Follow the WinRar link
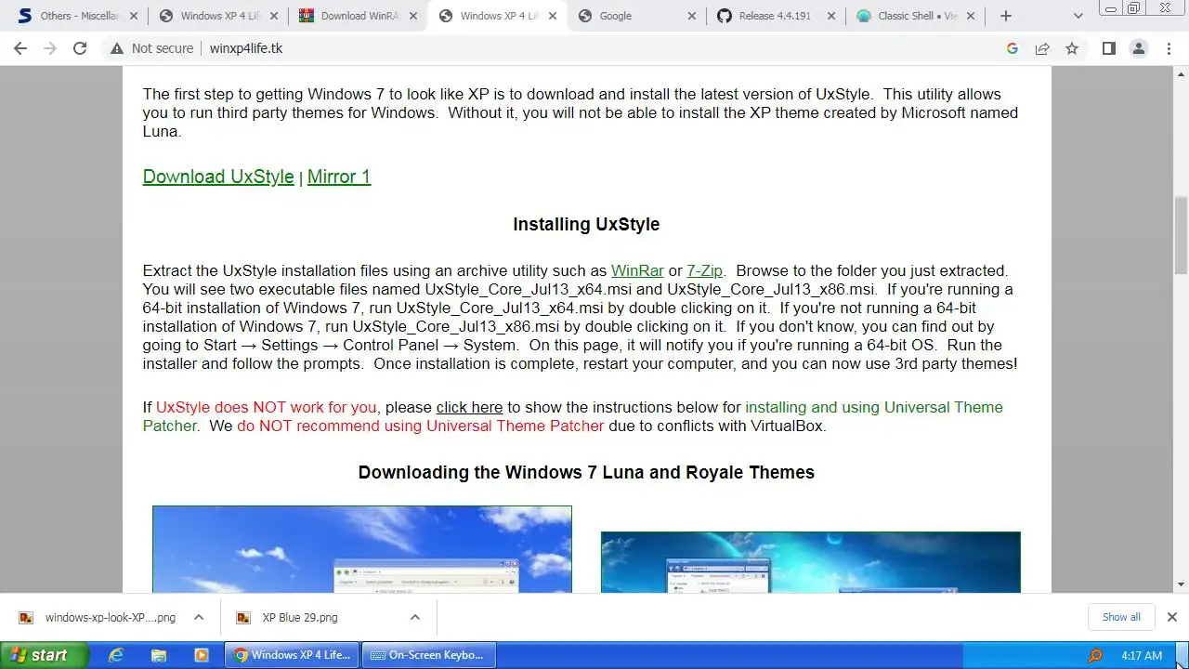The height and width of the screenshot is (669, 1189). (x=637, y=271)
